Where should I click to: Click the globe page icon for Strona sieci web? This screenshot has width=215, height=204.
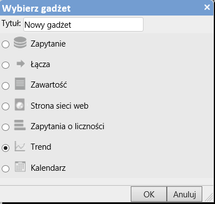pos(19,105)
